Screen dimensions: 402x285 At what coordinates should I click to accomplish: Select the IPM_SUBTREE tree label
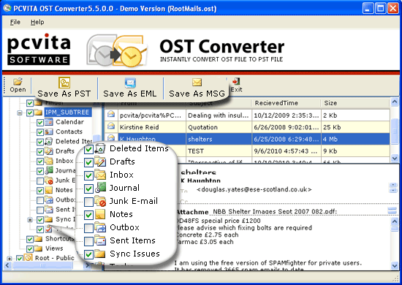pos(67,113)
